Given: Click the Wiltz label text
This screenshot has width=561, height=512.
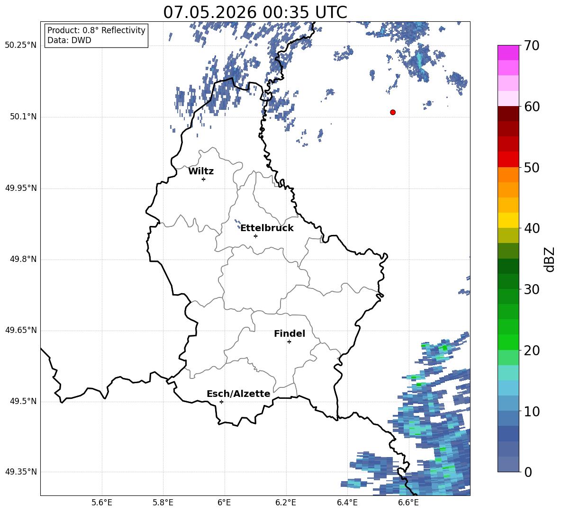Looking at the screenshot, I should point(201,171).
